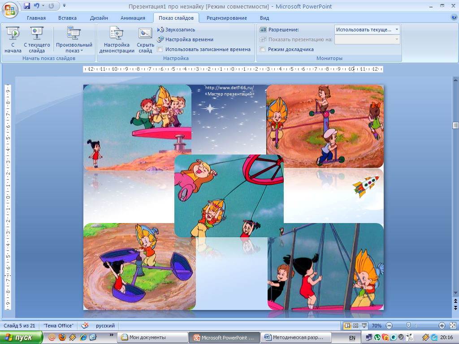
Task: Launch Internet Explorer from quick launch
Action: [83, 337]
